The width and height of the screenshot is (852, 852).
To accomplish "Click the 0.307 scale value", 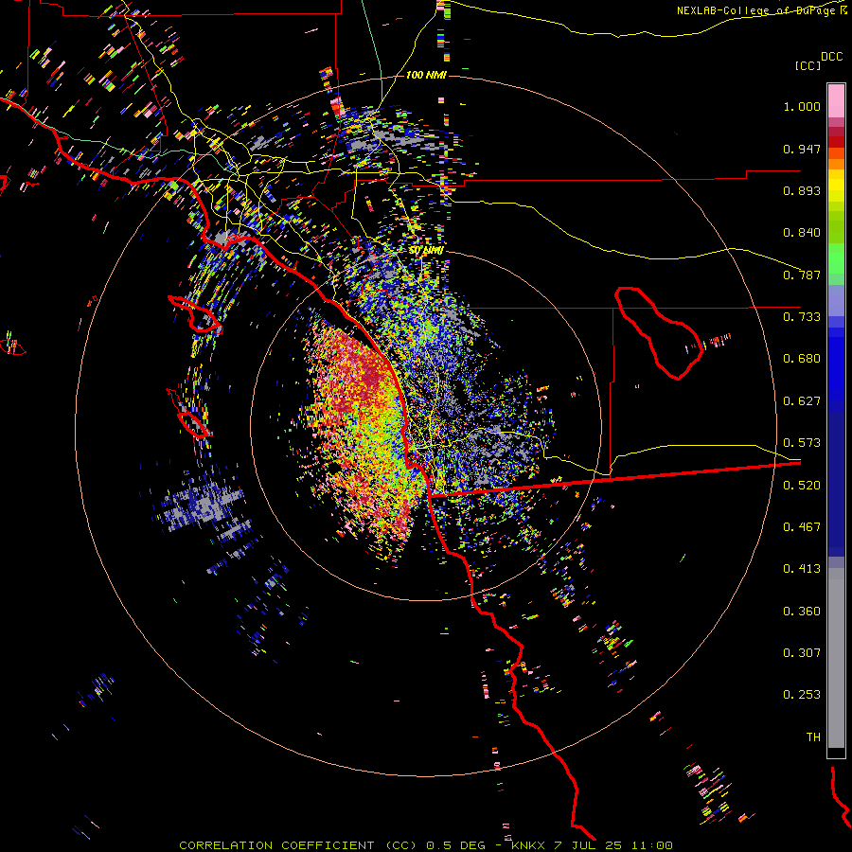I will coord(802,653).
